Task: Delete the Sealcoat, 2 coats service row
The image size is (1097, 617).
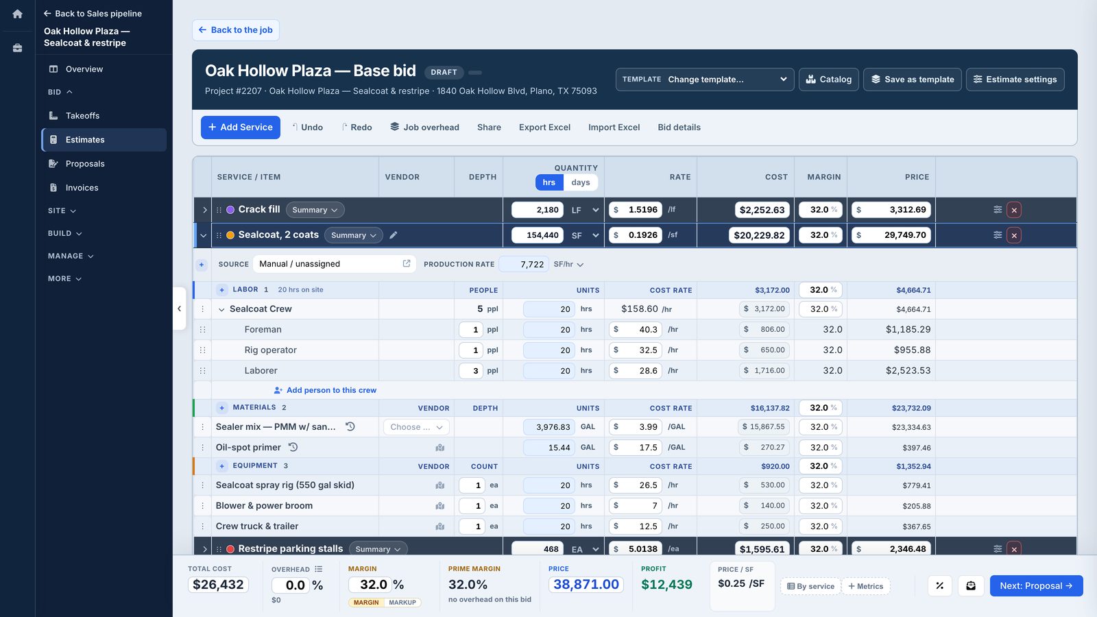Action: coord(1014,235)
